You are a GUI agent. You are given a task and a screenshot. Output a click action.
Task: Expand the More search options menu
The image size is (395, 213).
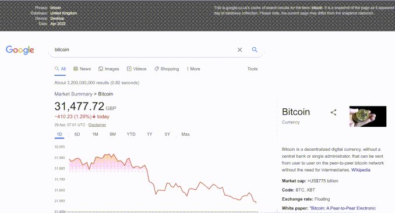point(193,69)
